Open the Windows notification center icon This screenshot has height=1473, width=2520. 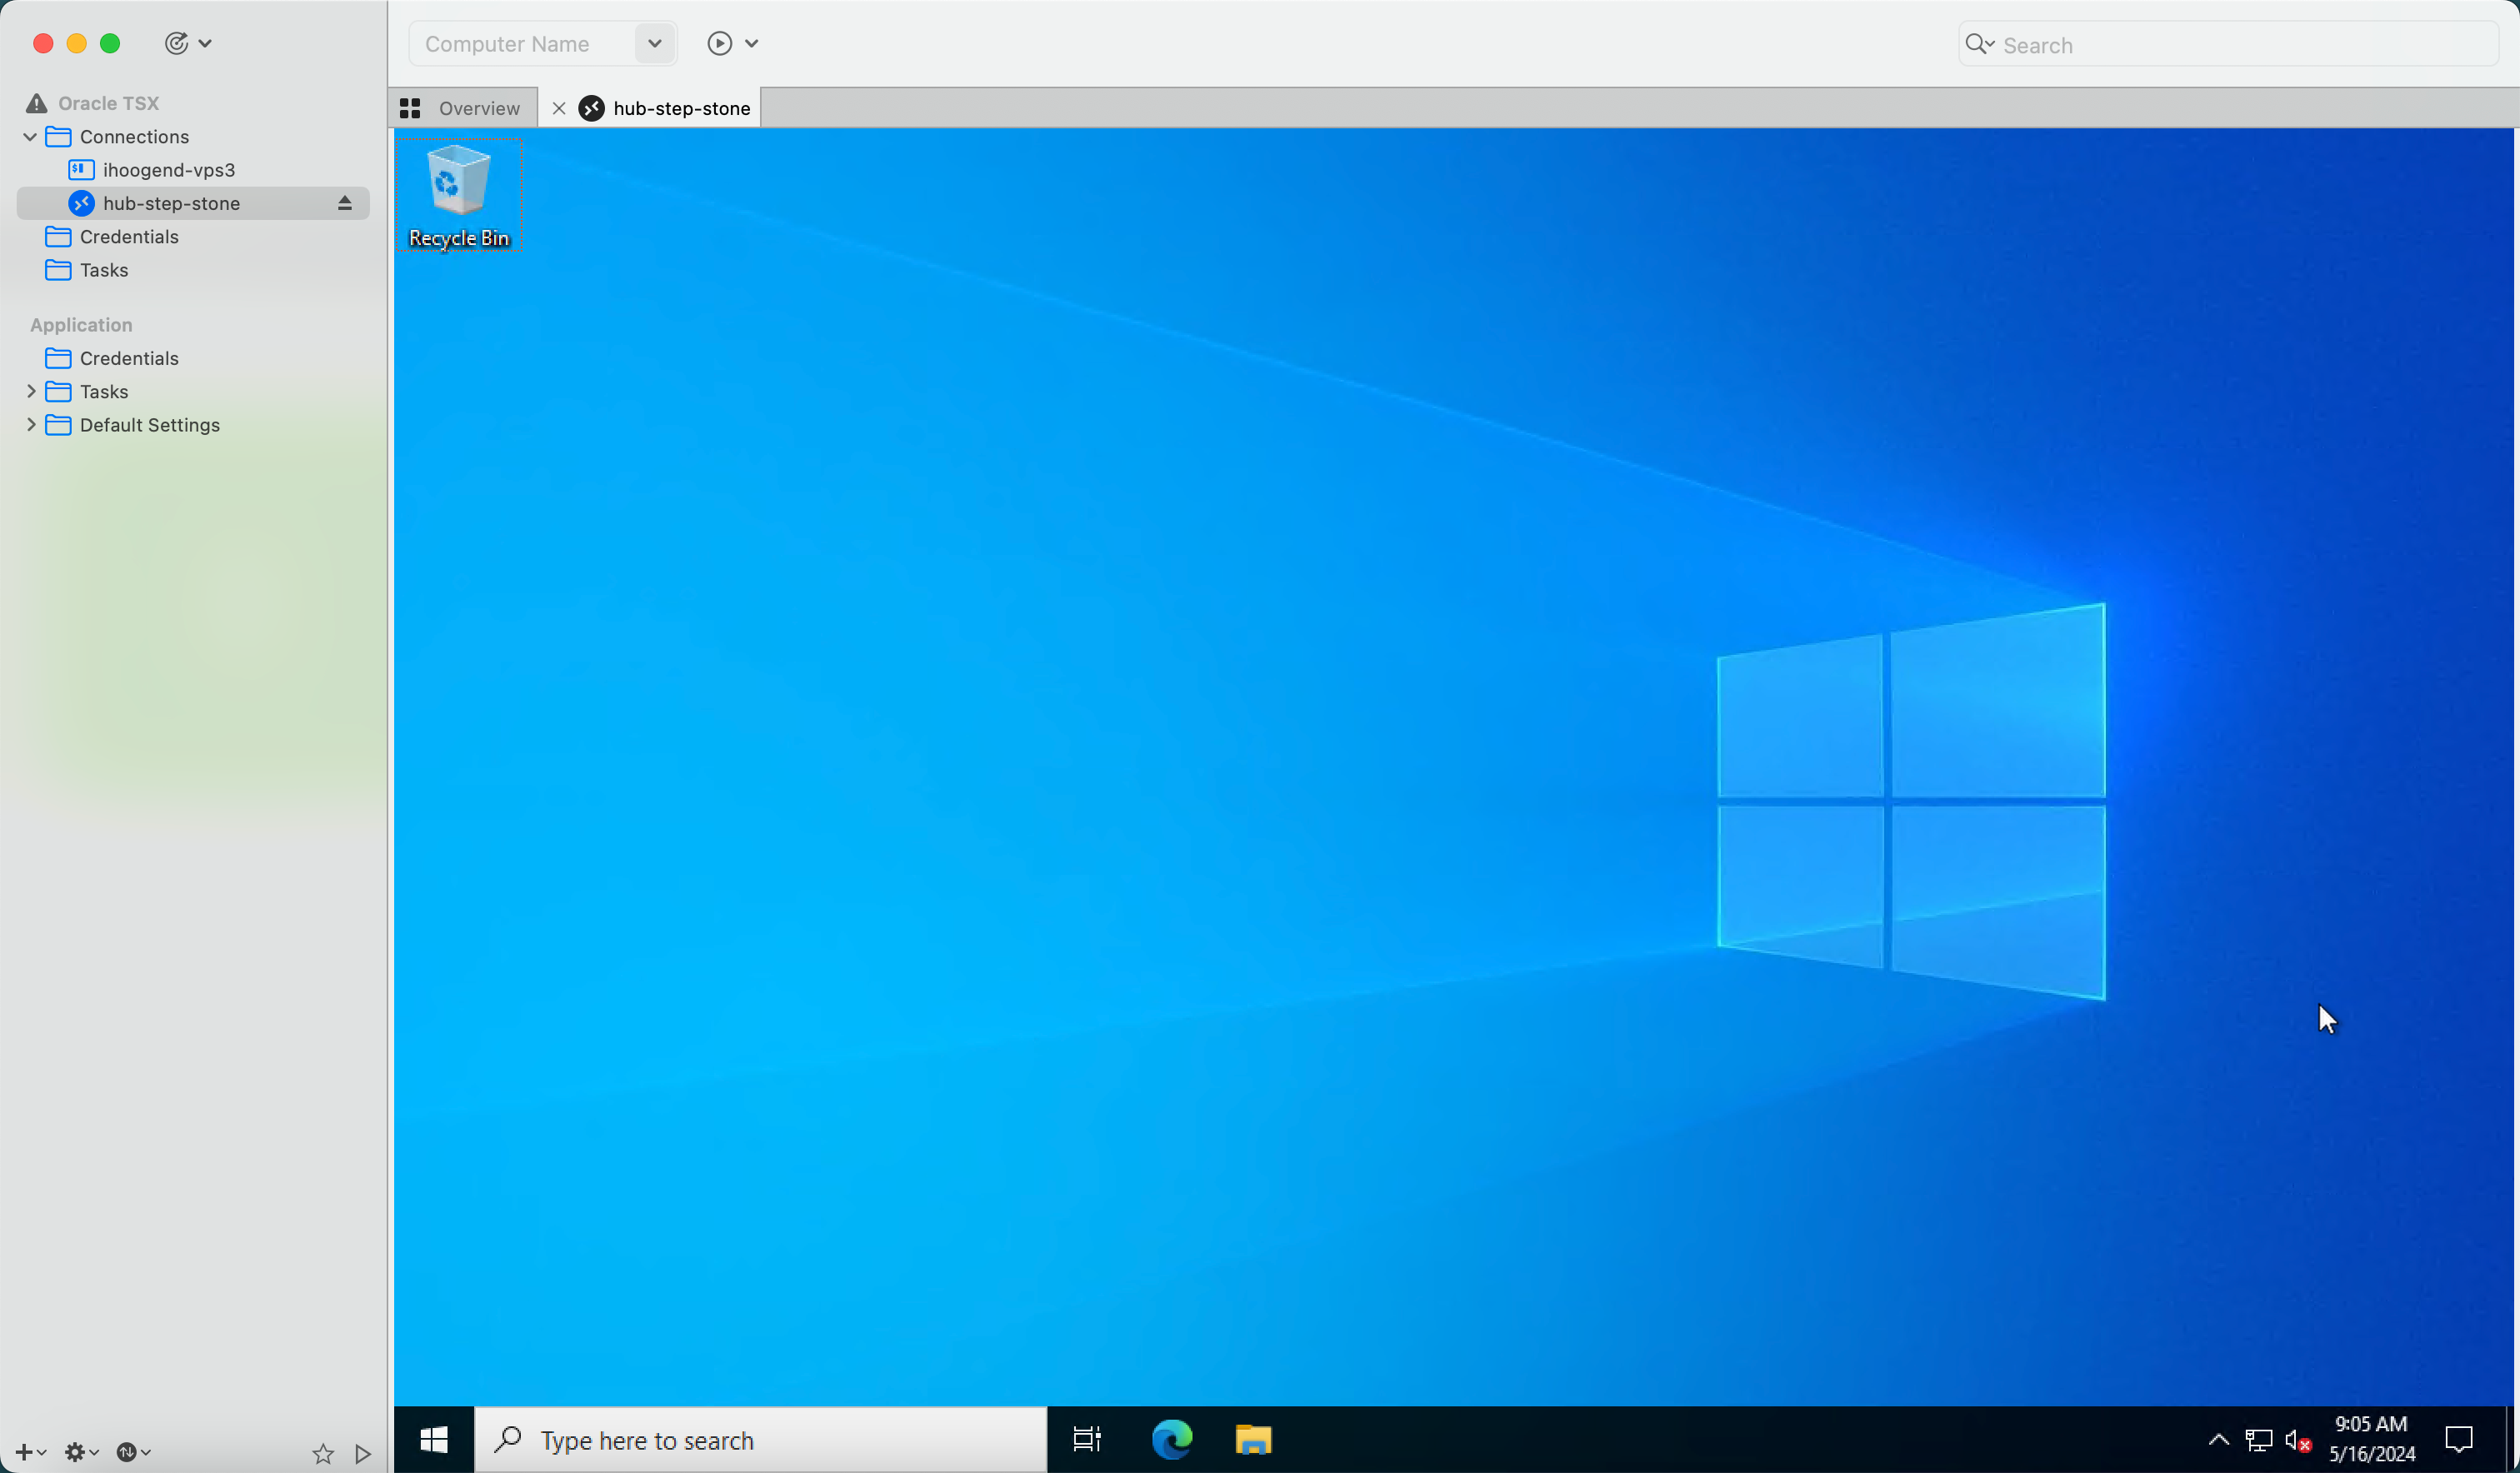tap(2458, 1439)
